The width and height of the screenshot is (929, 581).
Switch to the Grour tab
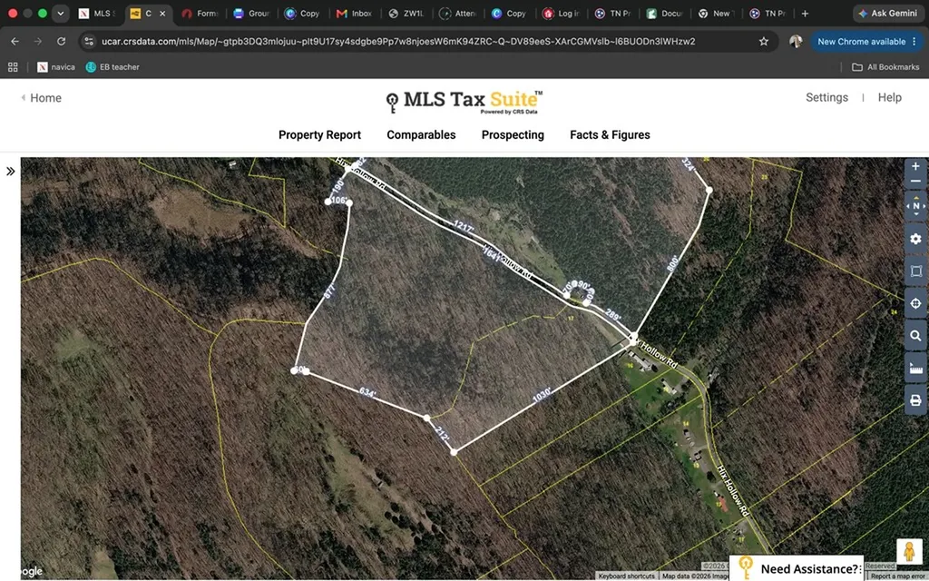coord(251,13)
